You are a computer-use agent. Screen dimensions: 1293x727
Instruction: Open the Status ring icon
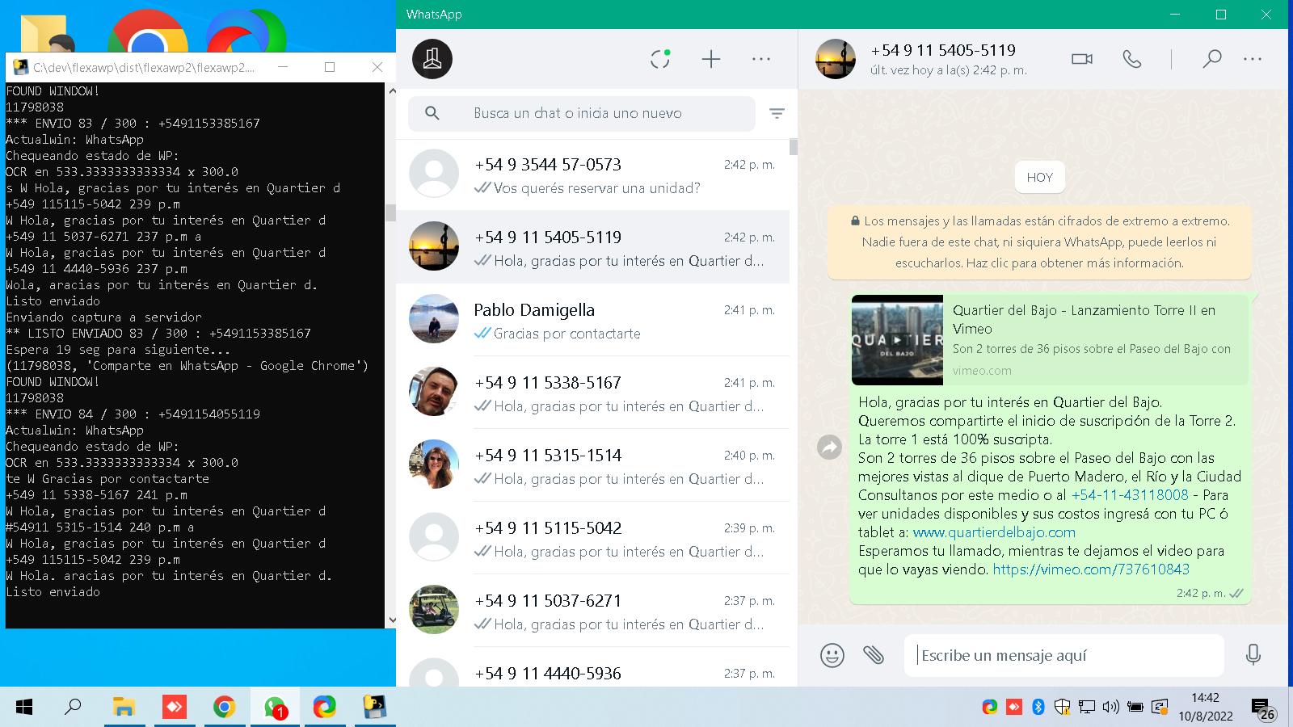click(x=660, y=59)
